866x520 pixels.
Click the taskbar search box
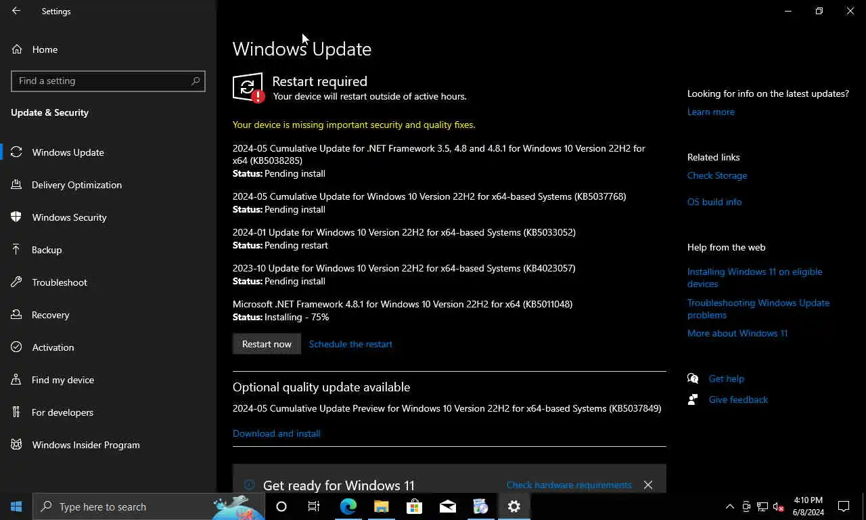(x=149, y=506)
